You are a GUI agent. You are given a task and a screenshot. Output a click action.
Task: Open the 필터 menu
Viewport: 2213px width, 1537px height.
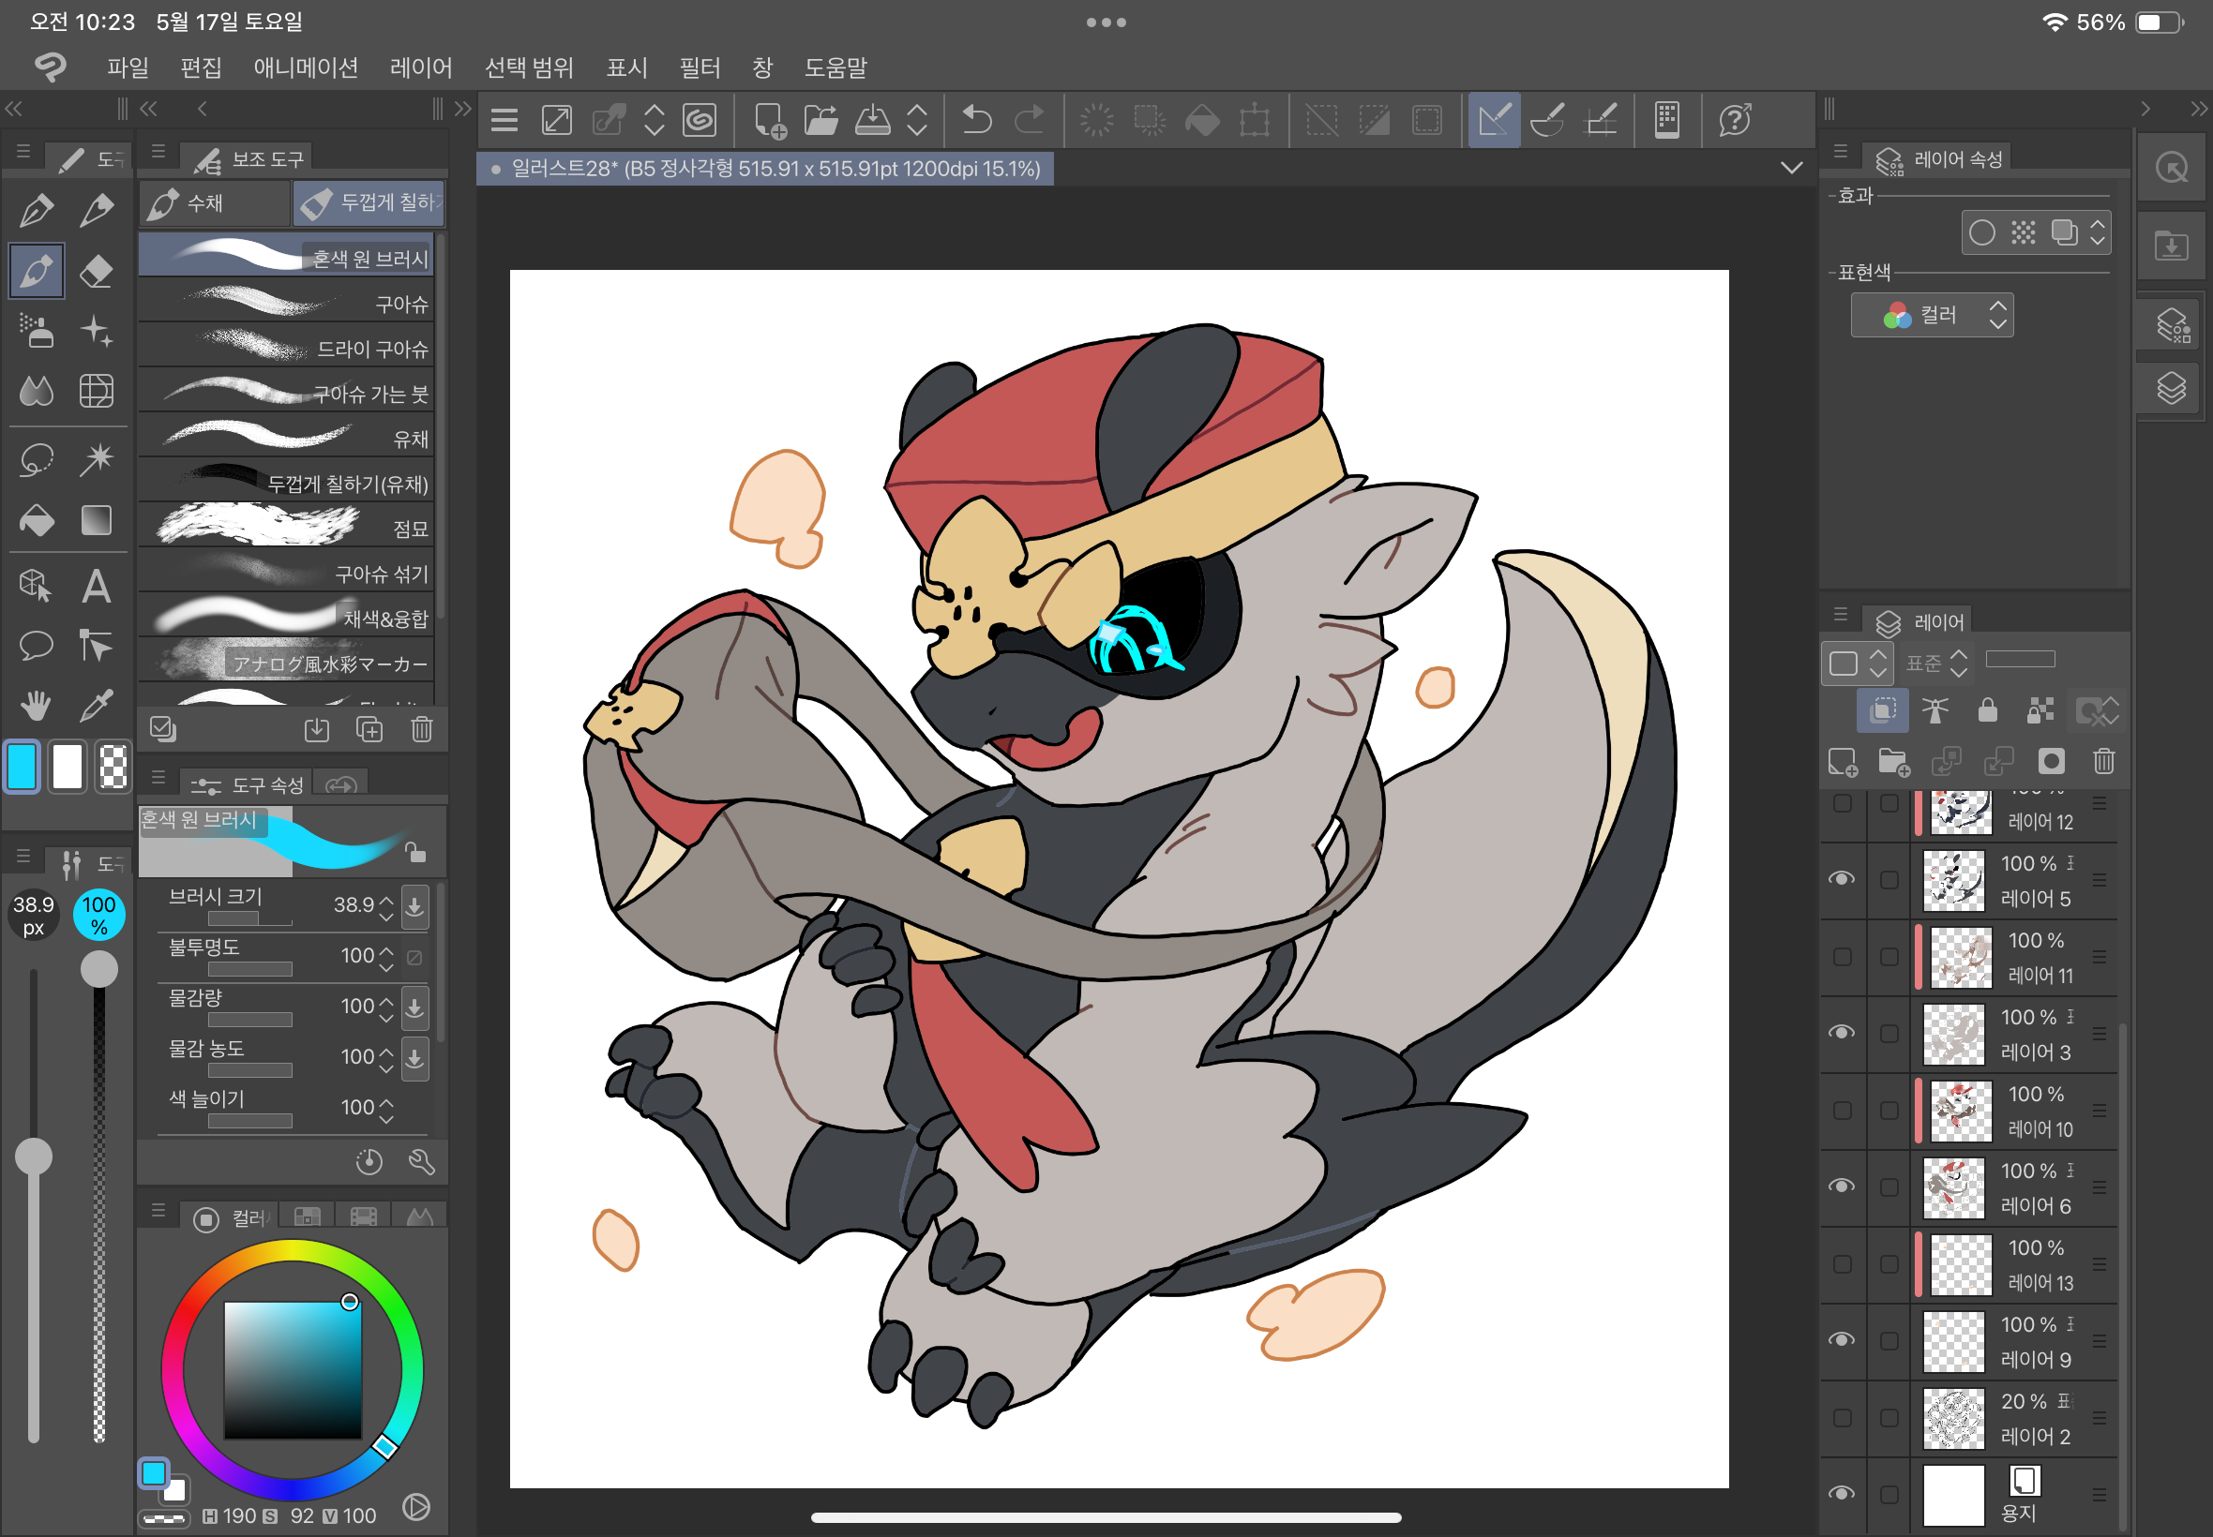pos(700,67)
